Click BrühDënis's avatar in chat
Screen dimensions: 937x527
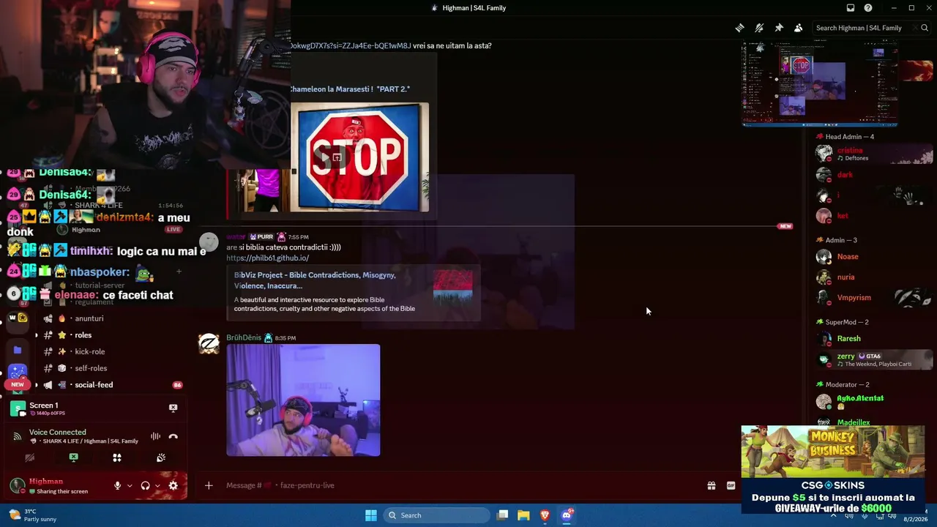point(209,344)
